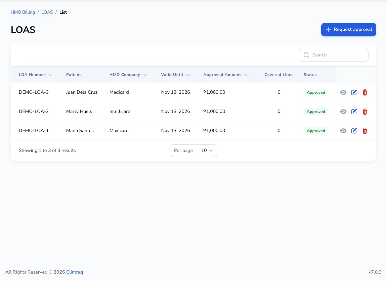Open the Per page dropdown
Image resolution: width=387 pixels, height=281 pixels.
pyautogui.click(x=207, y=150)
